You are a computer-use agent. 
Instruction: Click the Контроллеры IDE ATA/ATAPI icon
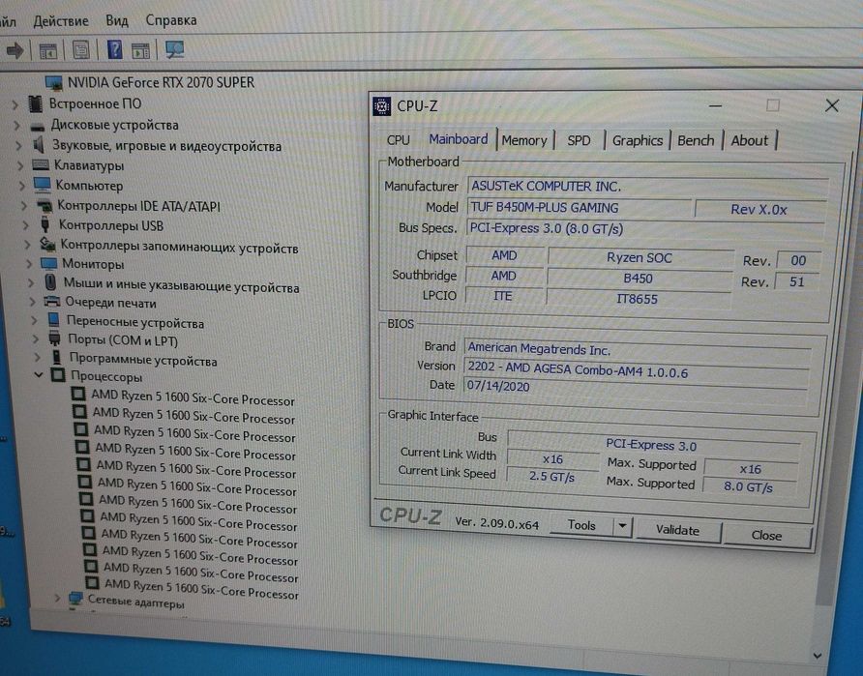point(45,206)
